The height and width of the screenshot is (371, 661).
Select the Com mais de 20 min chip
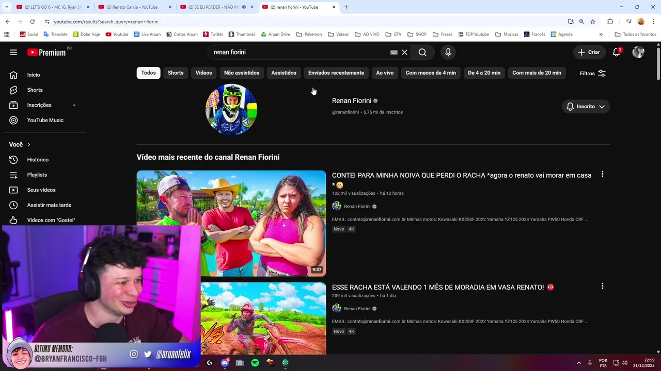(537, 73)
